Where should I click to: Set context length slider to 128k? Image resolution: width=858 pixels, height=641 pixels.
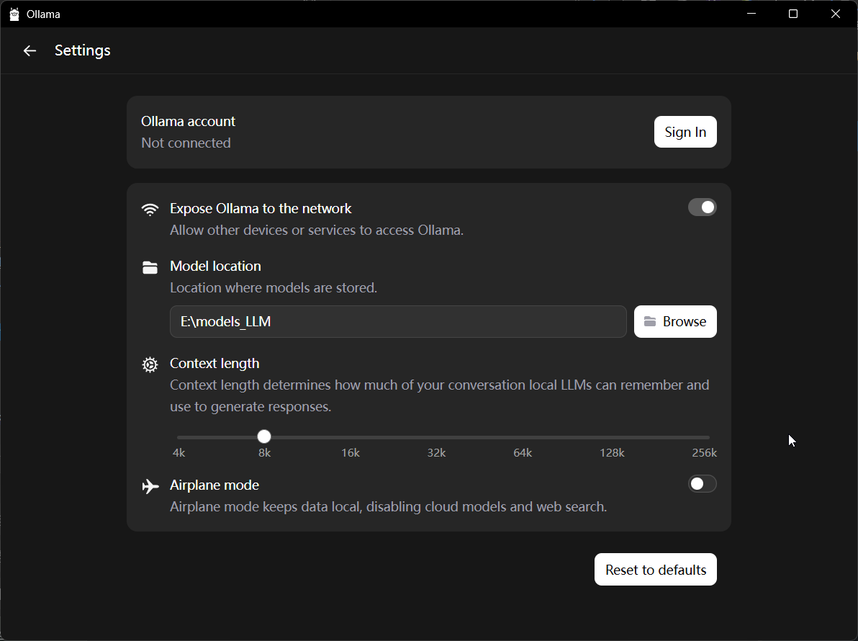click(x=611, y=437)
